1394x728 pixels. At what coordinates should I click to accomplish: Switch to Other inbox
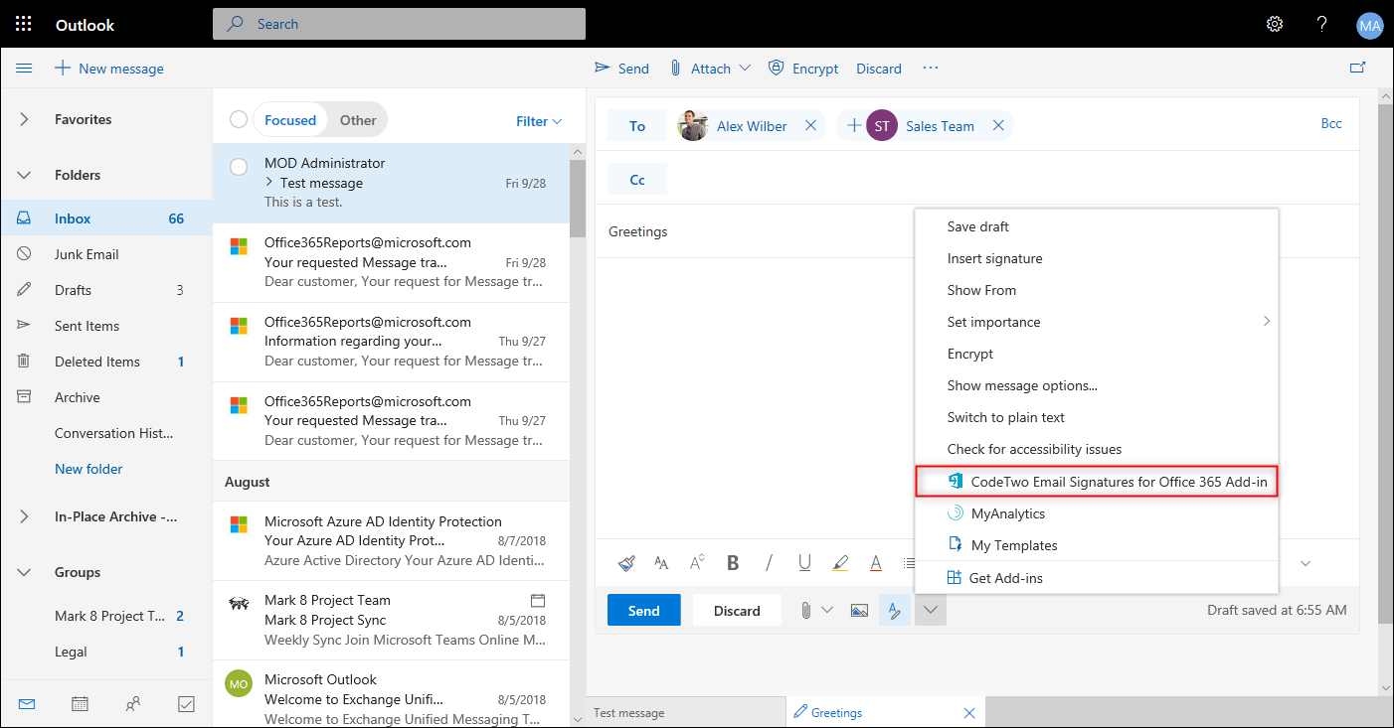coord(358,120)
